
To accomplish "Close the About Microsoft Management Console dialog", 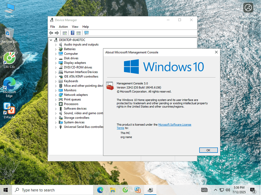I will tap(216, 52).
